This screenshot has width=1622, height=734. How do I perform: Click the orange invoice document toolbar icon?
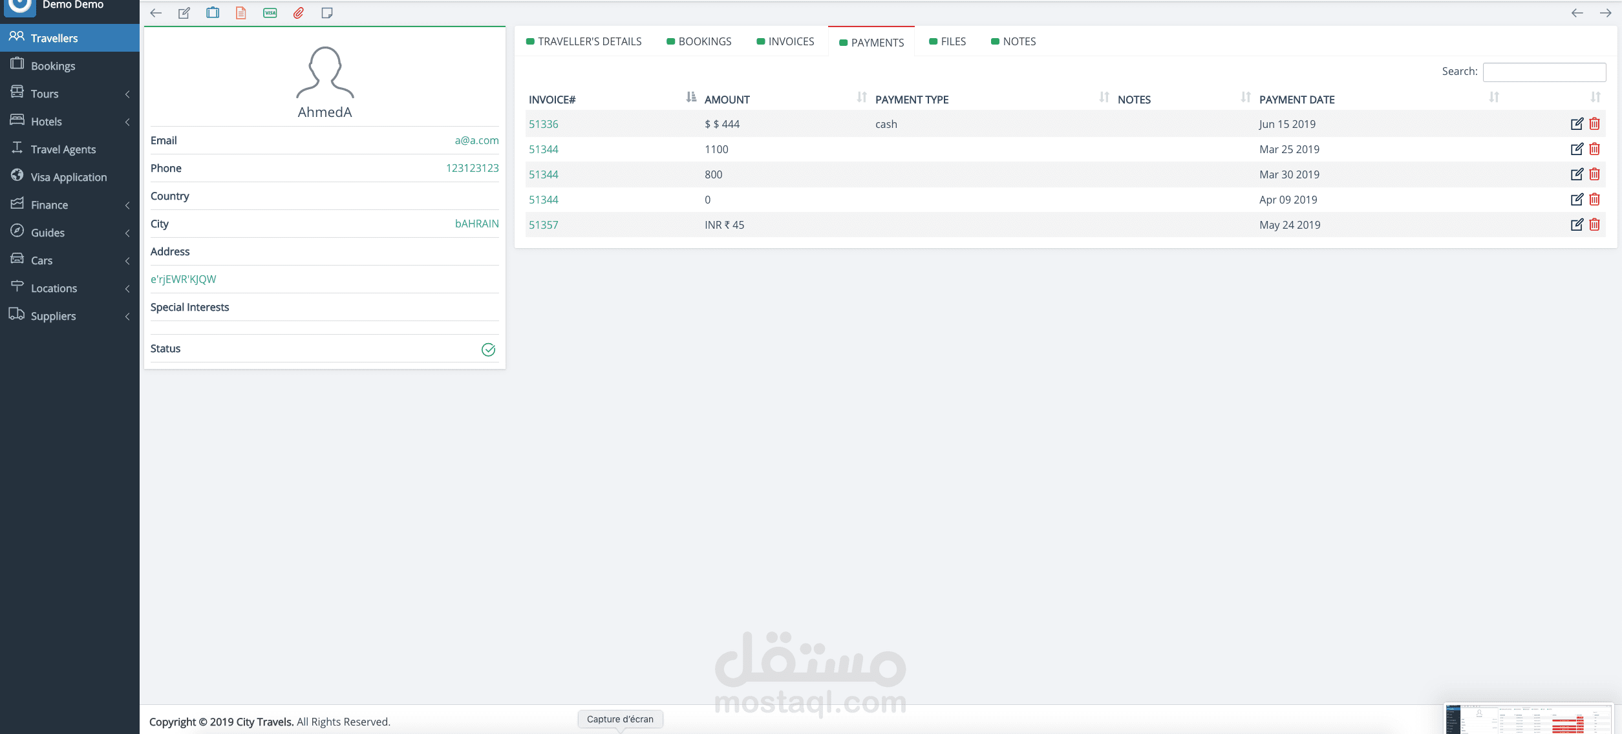coord(241,13)
